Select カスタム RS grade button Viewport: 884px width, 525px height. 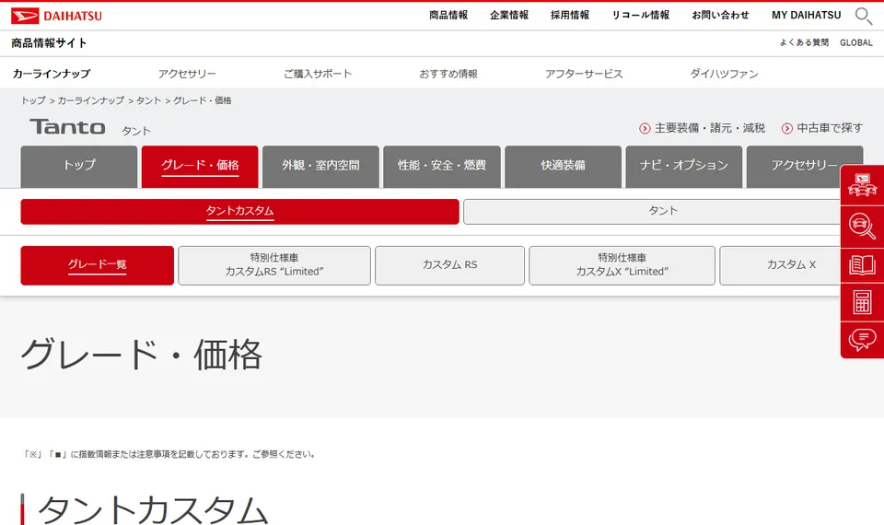450,265
